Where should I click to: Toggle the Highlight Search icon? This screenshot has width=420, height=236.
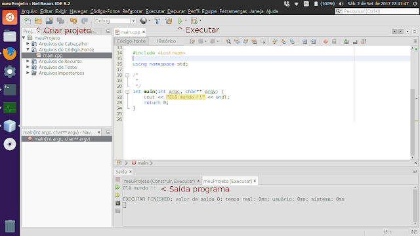254,41
